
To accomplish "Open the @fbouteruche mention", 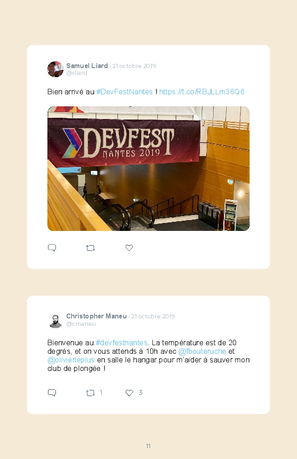I will click(x=202, y=351).
